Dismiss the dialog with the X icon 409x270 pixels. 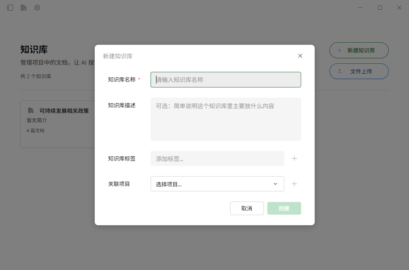coord(300,55)
